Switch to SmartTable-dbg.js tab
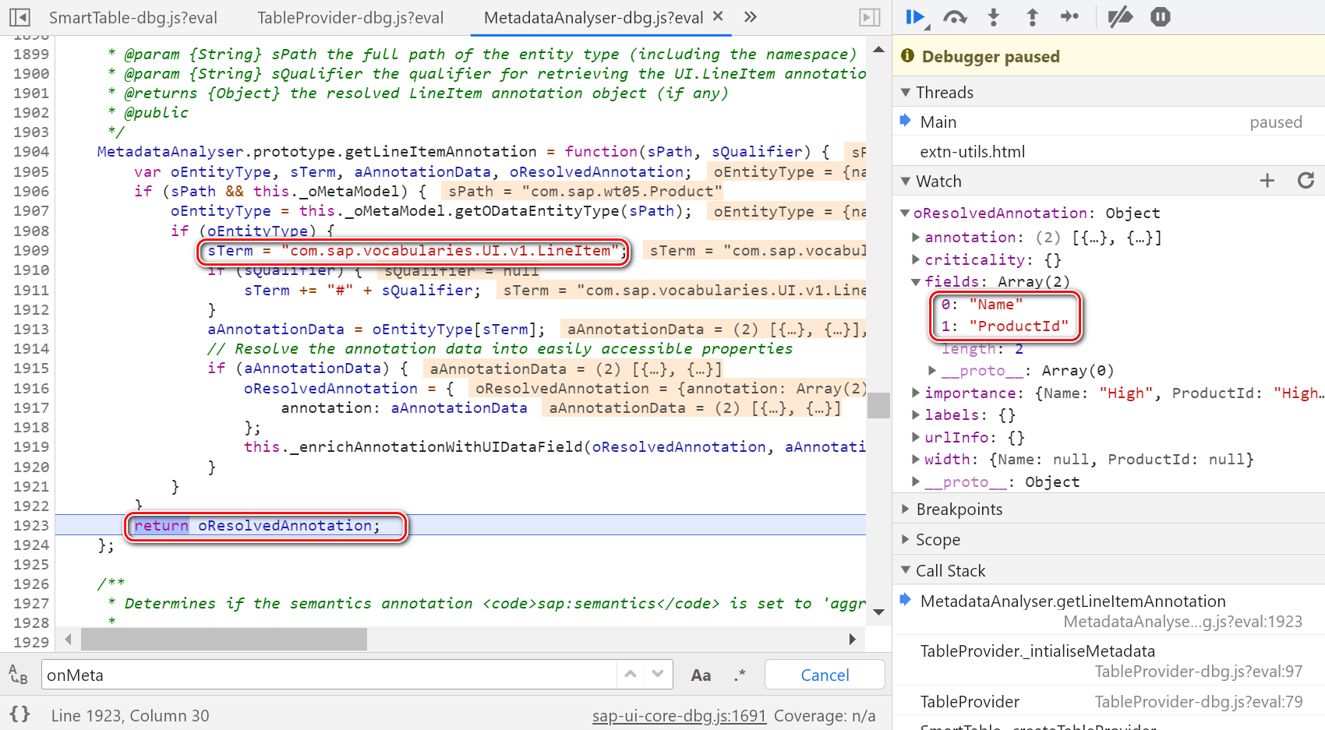Viewport: 1325px width, 730px height. point(132,18)
